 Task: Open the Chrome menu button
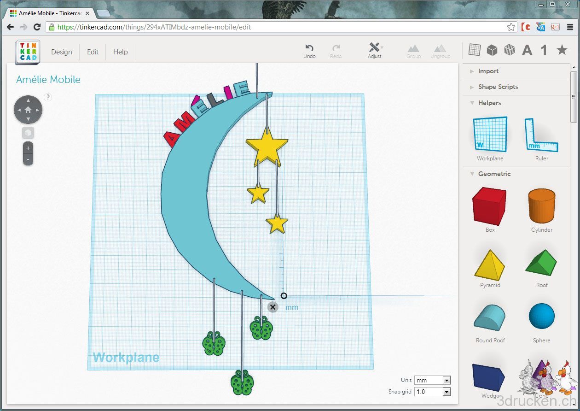570,27
